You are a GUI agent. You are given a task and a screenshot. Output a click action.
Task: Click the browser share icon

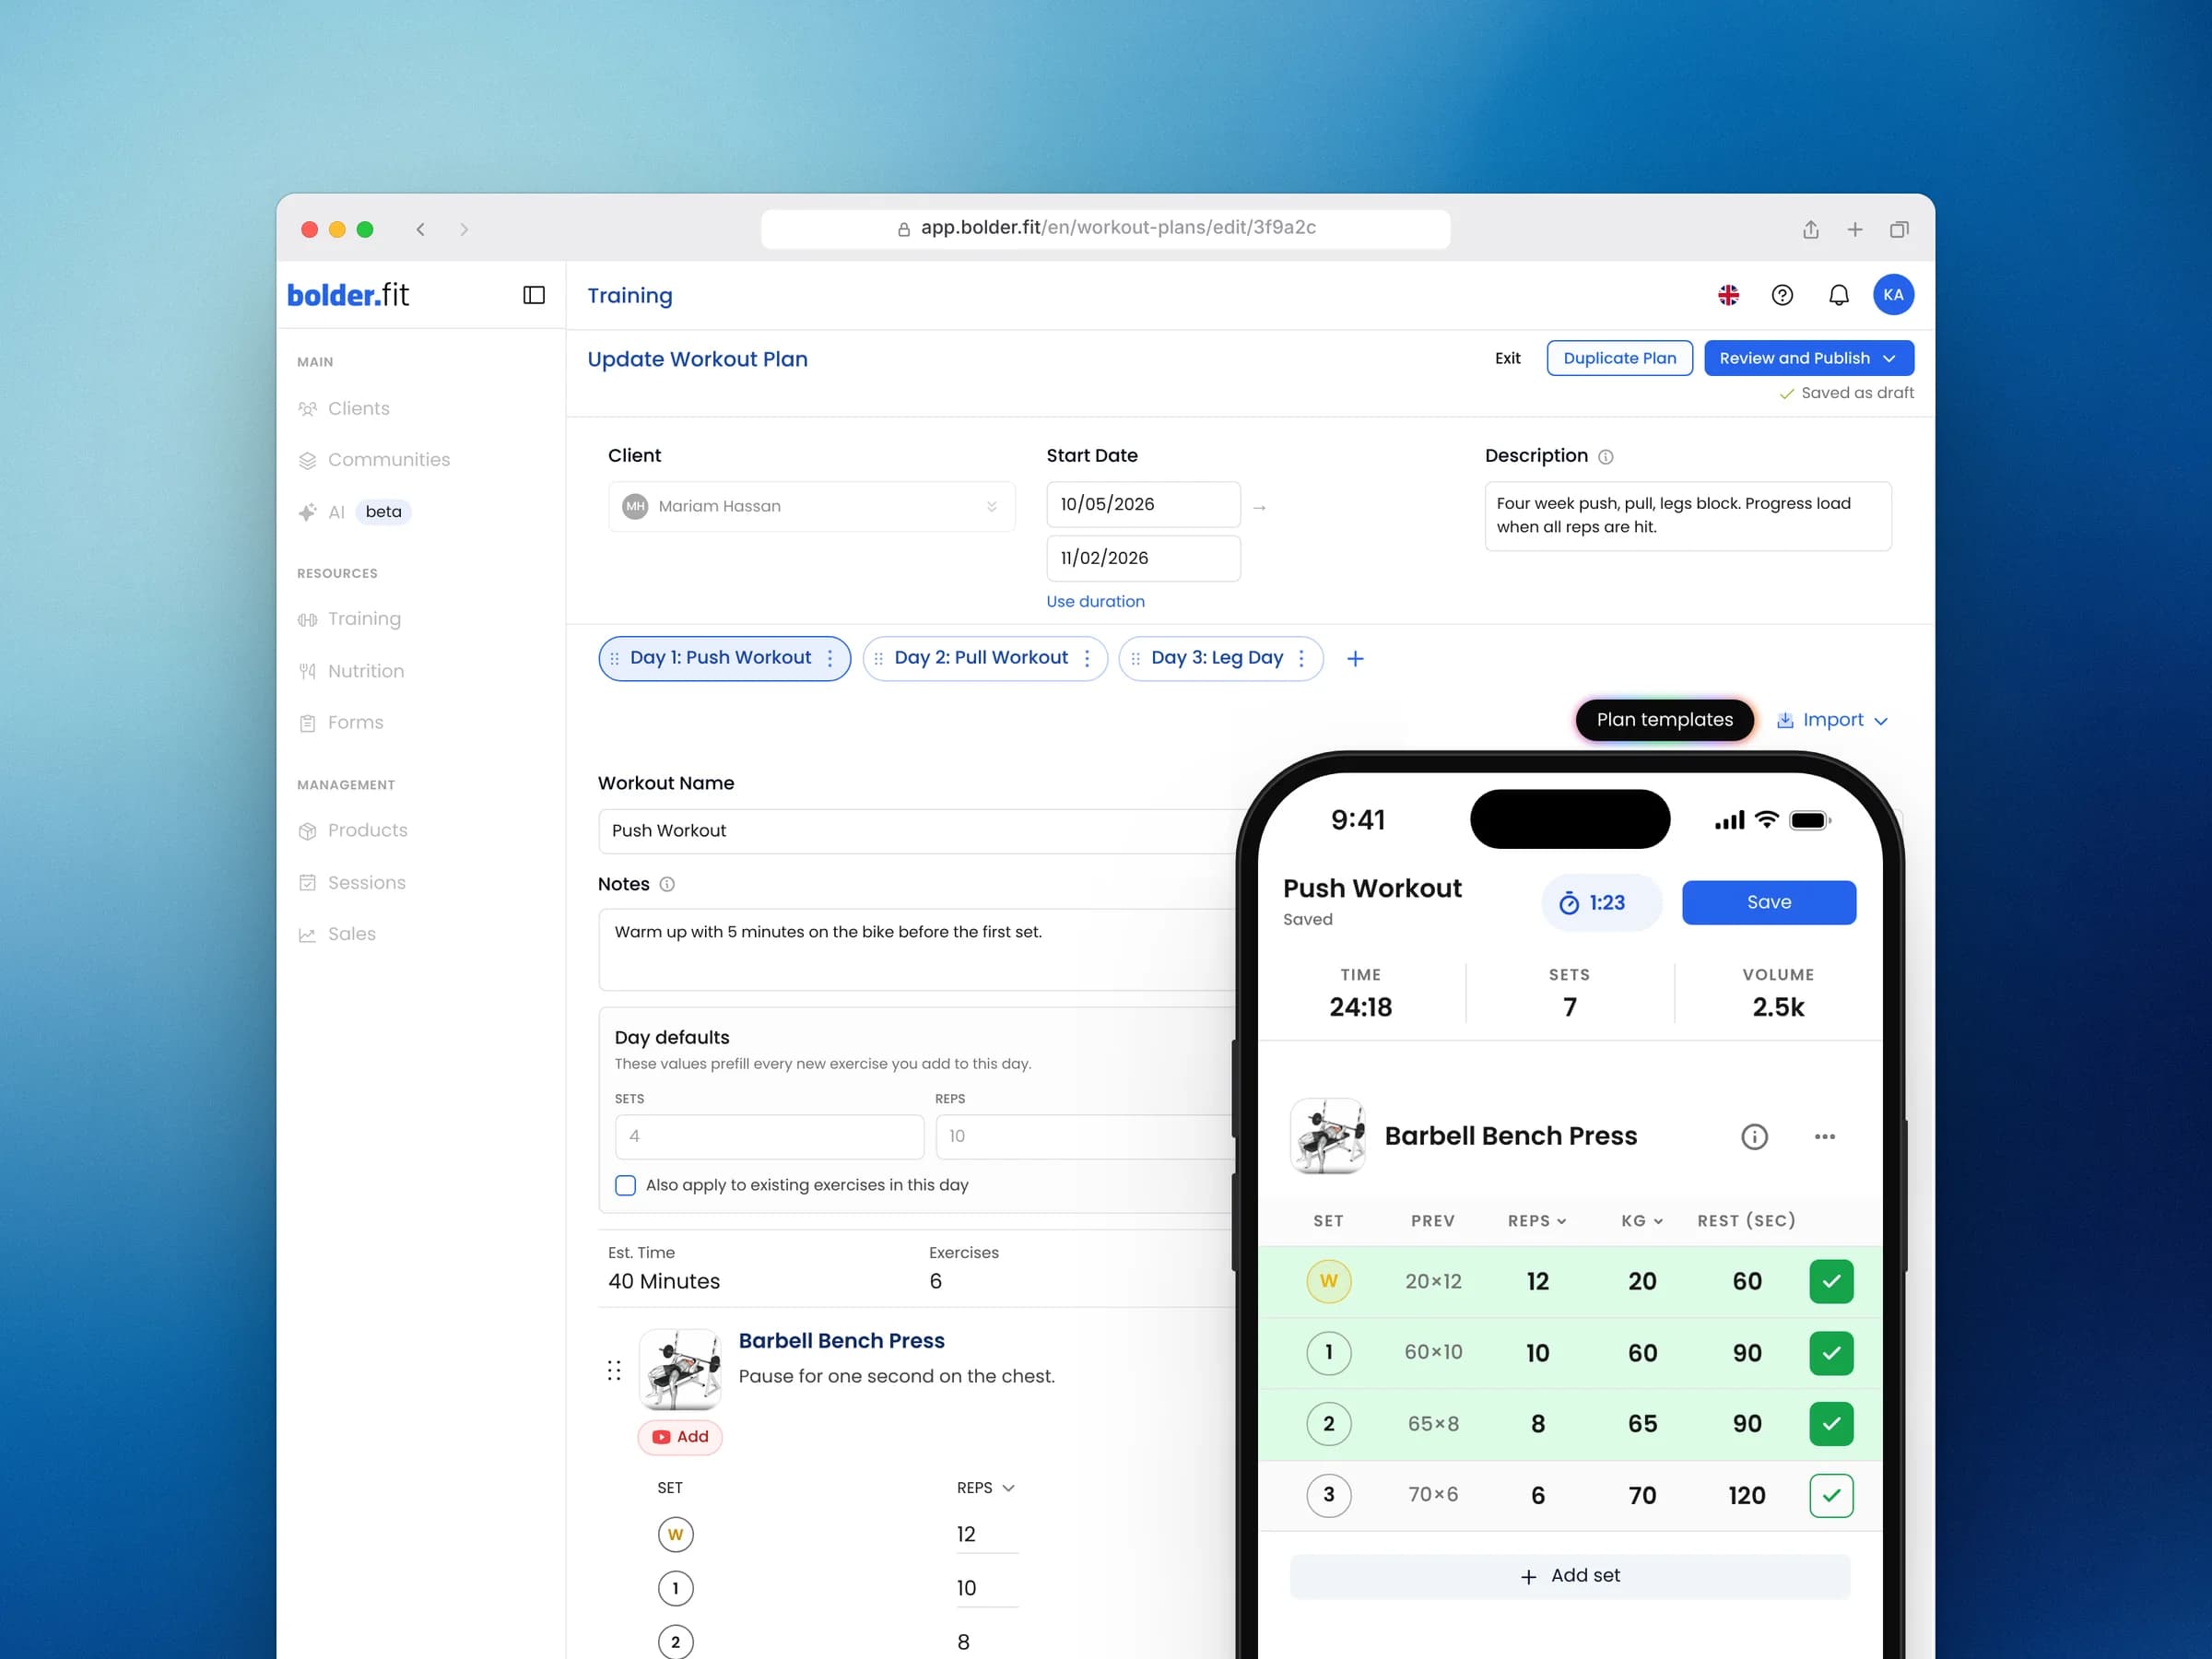tap(1810, 229)
